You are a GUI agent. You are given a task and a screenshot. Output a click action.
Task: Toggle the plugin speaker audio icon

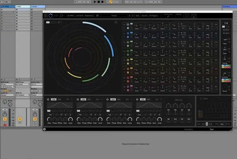pyautogui.click(x=56, y=15)
